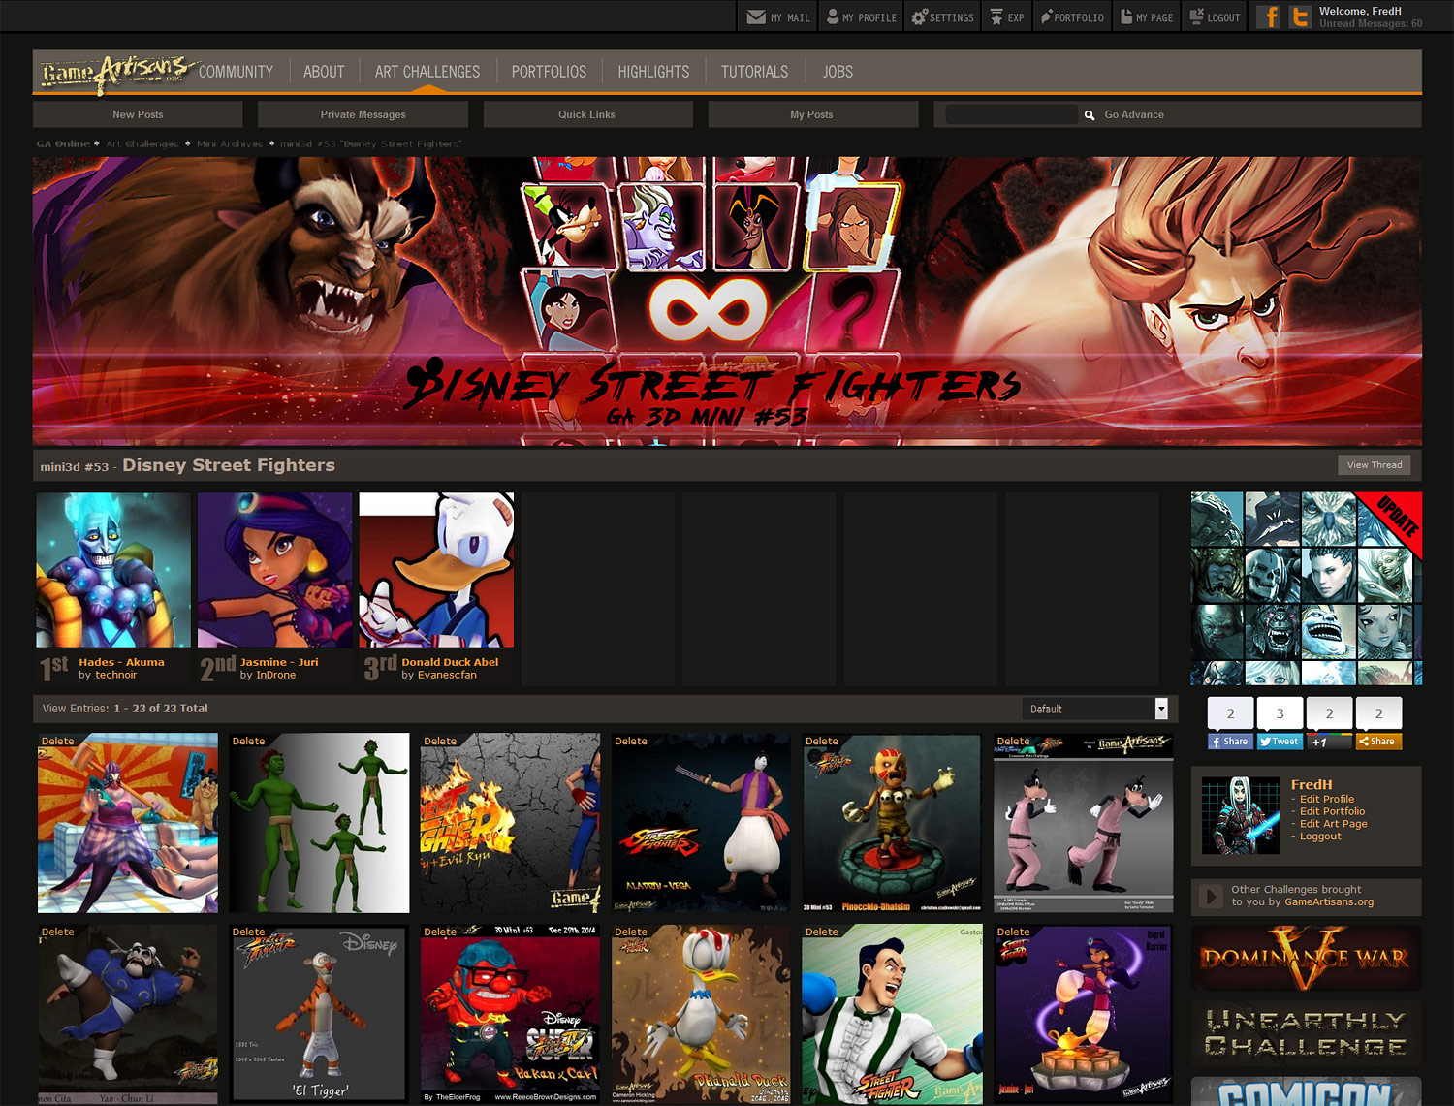1454x1106 pixels.
Task: Open the Dominance War banner
Action: [1306, 959]
